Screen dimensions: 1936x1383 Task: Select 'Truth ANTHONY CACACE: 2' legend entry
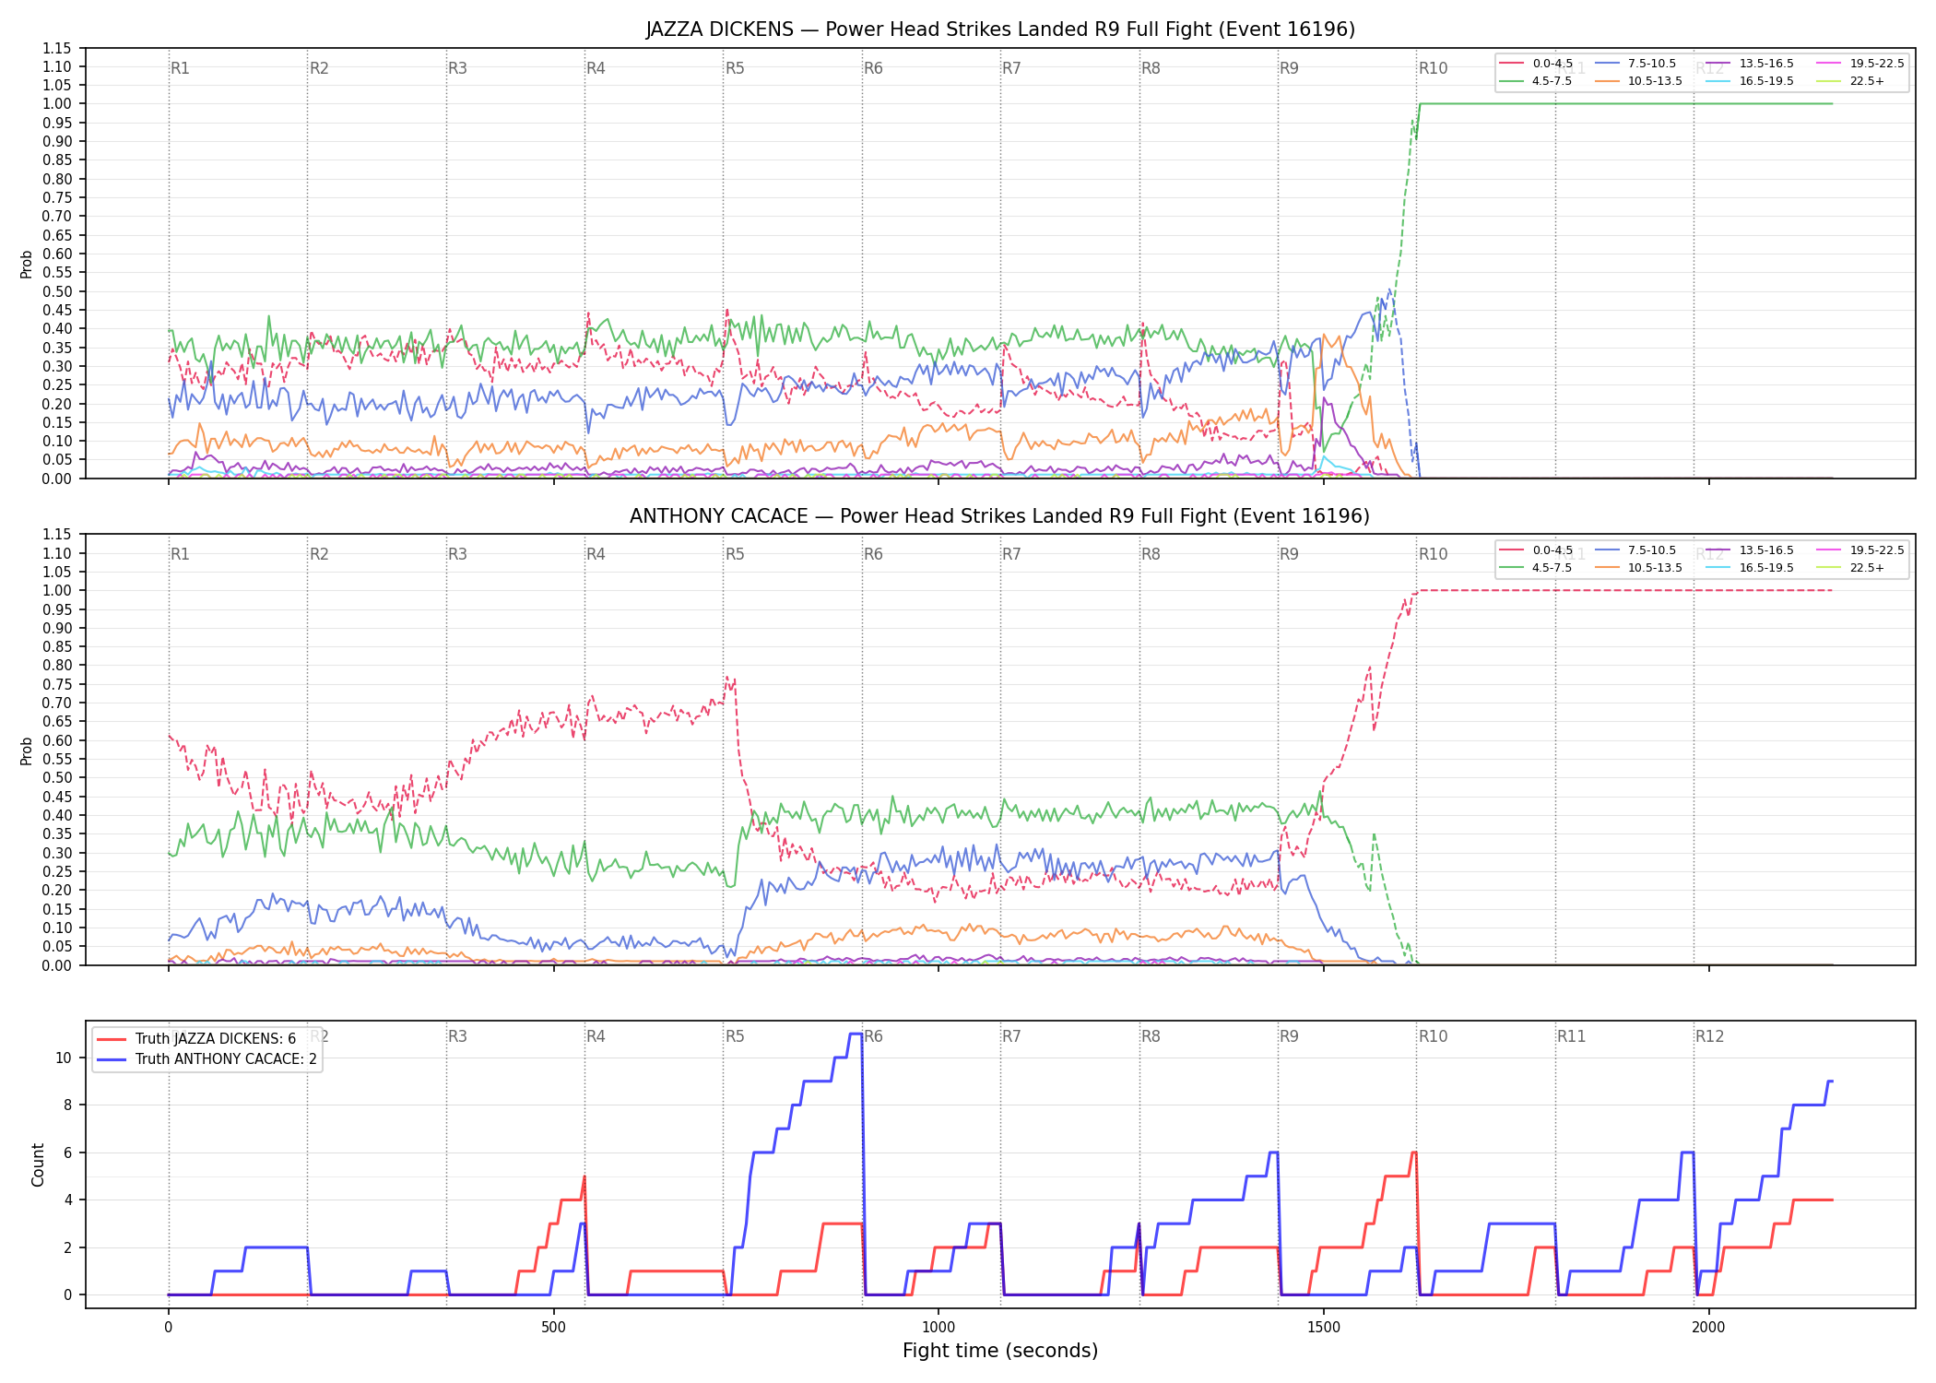[207, 1058]
